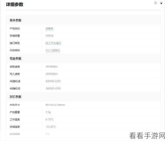Click the 420000 IOPS value
Image resolution: width=165 pixels, height=141 pixels.
coord(53,81)
